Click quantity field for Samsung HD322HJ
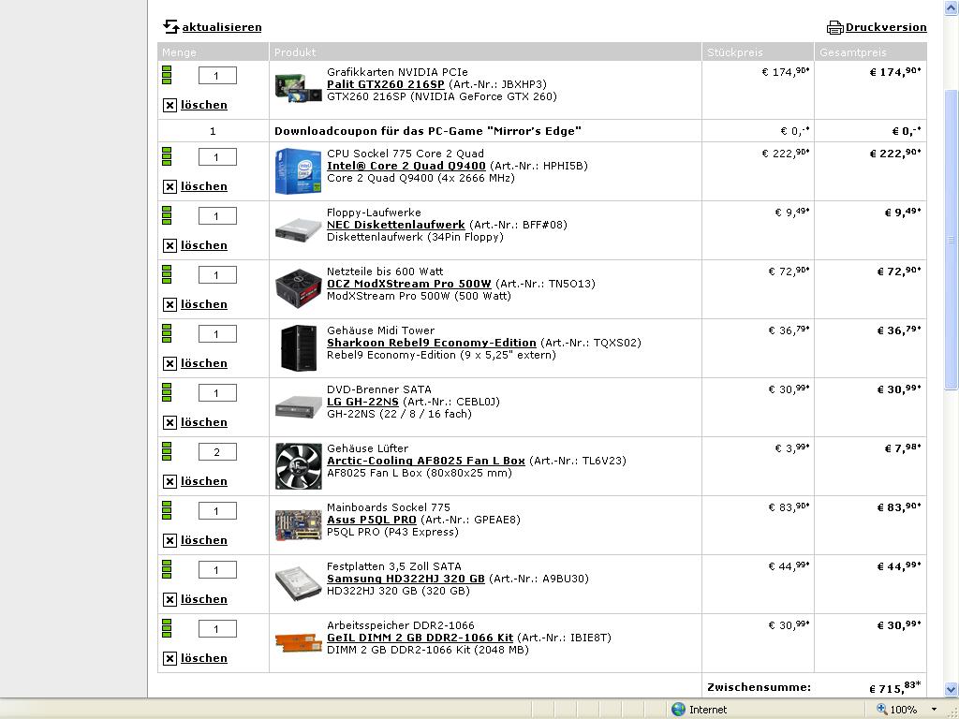Viewport: 959px width, 719px height. pos(217,570)
